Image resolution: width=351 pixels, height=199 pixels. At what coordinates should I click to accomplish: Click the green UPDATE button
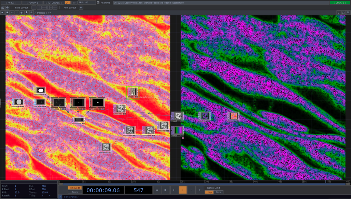coord(340,3)
